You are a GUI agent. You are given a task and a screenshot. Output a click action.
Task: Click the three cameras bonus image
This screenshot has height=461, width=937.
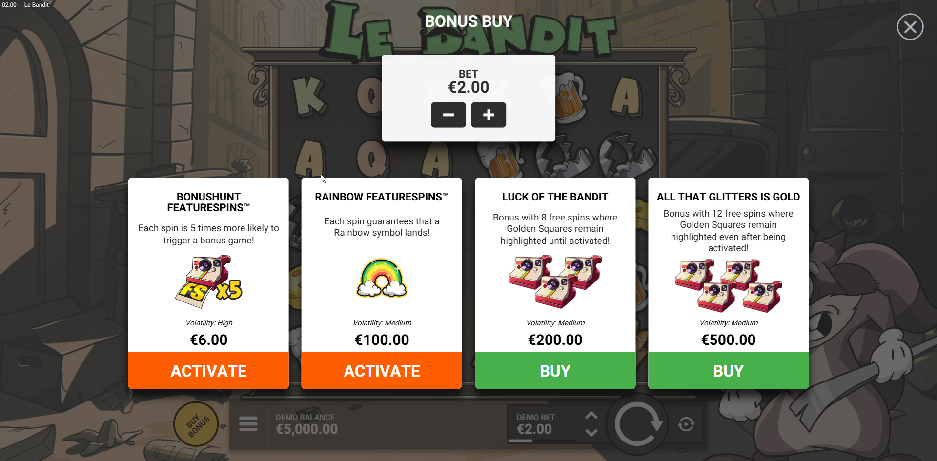point(555,281)
